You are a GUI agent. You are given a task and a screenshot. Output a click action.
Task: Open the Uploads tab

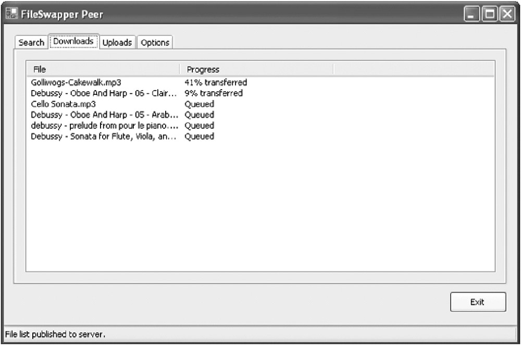(x=117, y=43)
